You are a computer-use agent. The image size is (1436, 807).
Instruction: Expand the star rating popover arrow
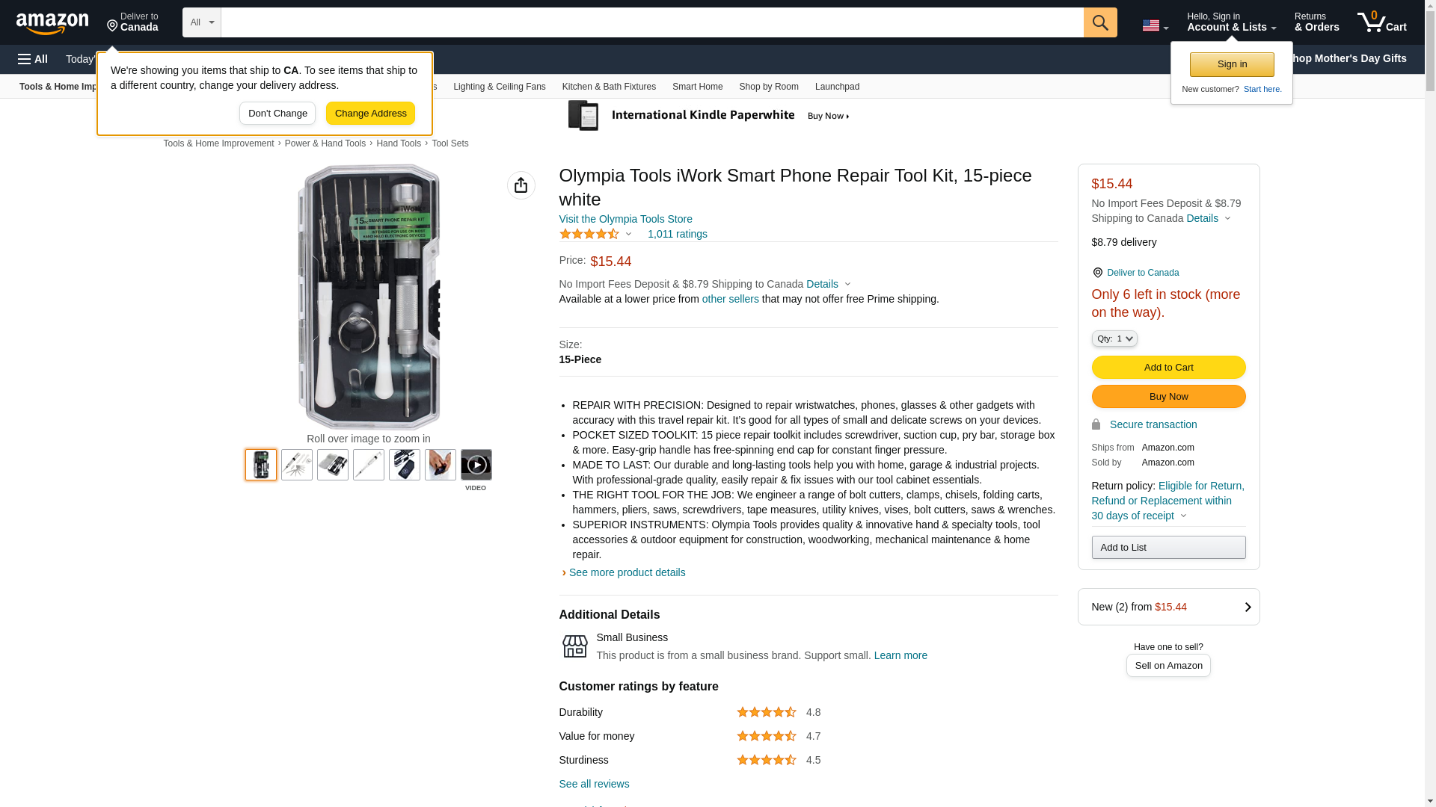[628, 235]
